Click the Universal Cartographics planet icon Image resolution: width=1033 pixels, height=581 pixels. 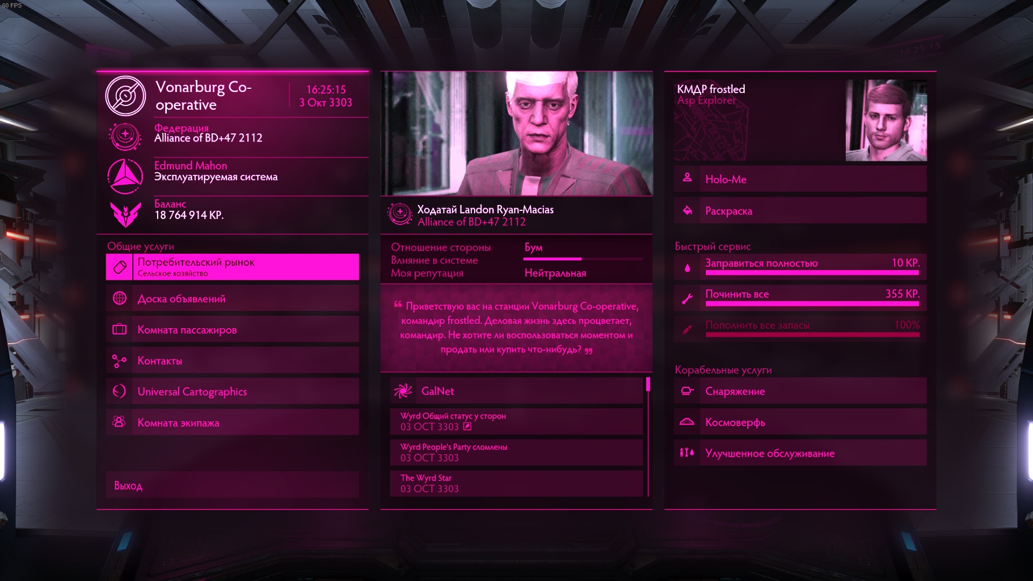click(119, 391)
